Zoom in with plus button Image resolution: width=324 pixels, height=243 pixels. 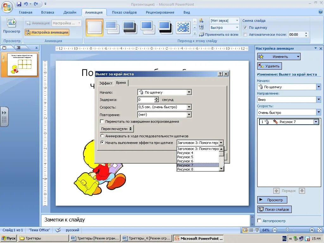pos(312,230)
